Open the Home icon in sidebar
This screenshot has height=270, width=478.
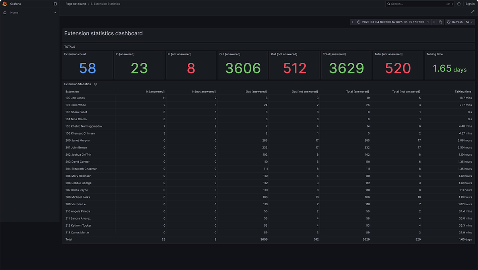5,13
